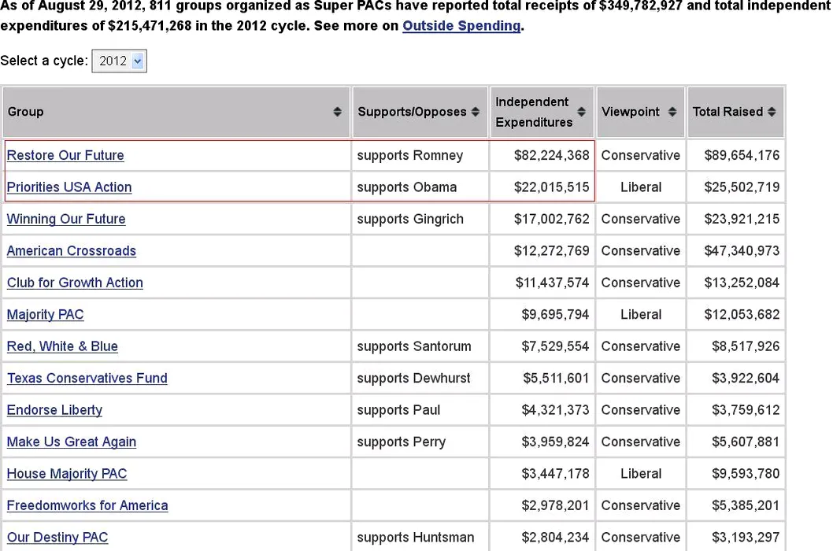Open Majority PAC link

[46, 315]
